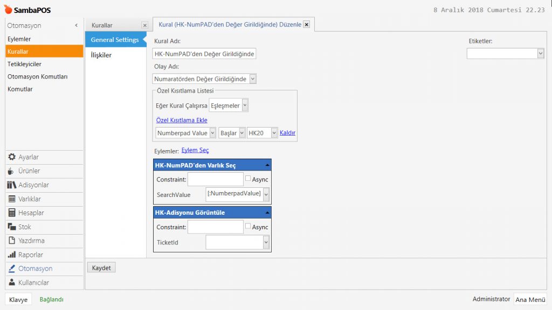Screen dimensions: 552x310
Task: Open Adisyonlar via its books icon
Action: [x=12, y=185]
